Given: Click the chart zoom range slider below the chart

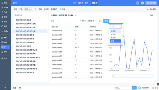Looking at the screenshot, I should pos(133,76).
